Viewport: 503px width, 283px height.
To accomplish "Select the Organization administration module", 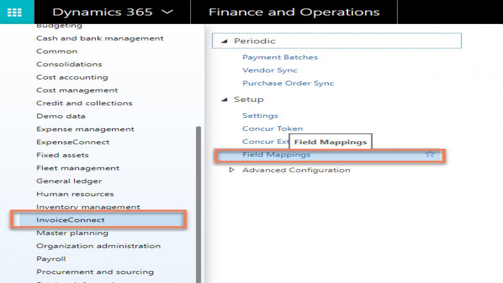I will pyautogui.click(x=99, y=246).
